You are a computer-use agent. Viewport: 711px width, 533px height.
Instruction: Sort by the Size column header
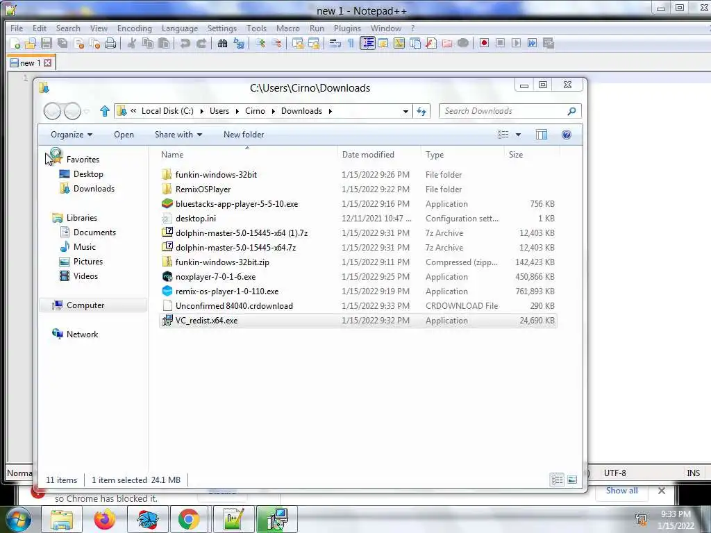516,155
